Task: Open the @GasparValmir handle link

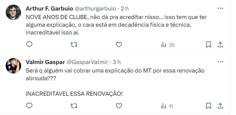Action: 87,62
